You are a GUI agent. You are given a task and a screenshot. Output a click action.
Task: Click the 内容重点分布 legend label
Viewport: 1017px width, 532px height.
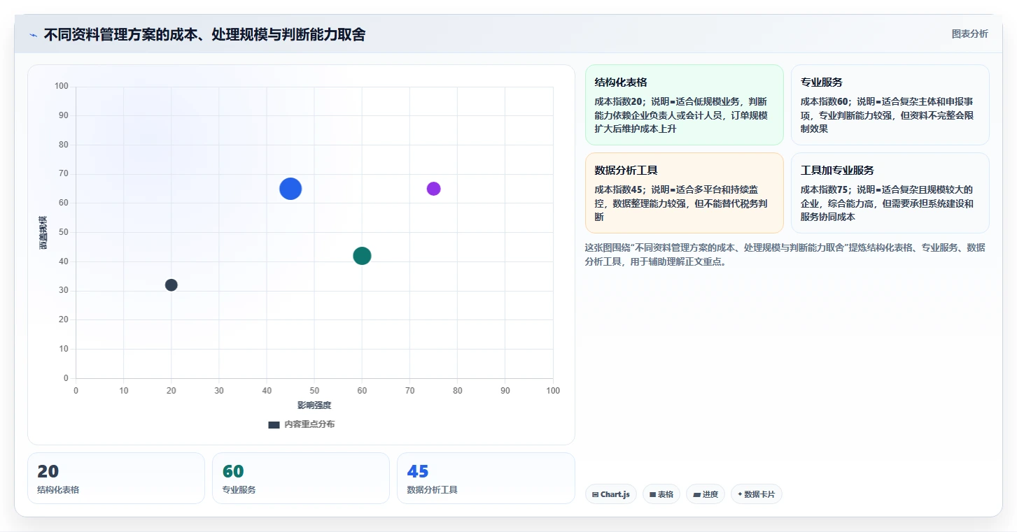click(x=309, y=425)
